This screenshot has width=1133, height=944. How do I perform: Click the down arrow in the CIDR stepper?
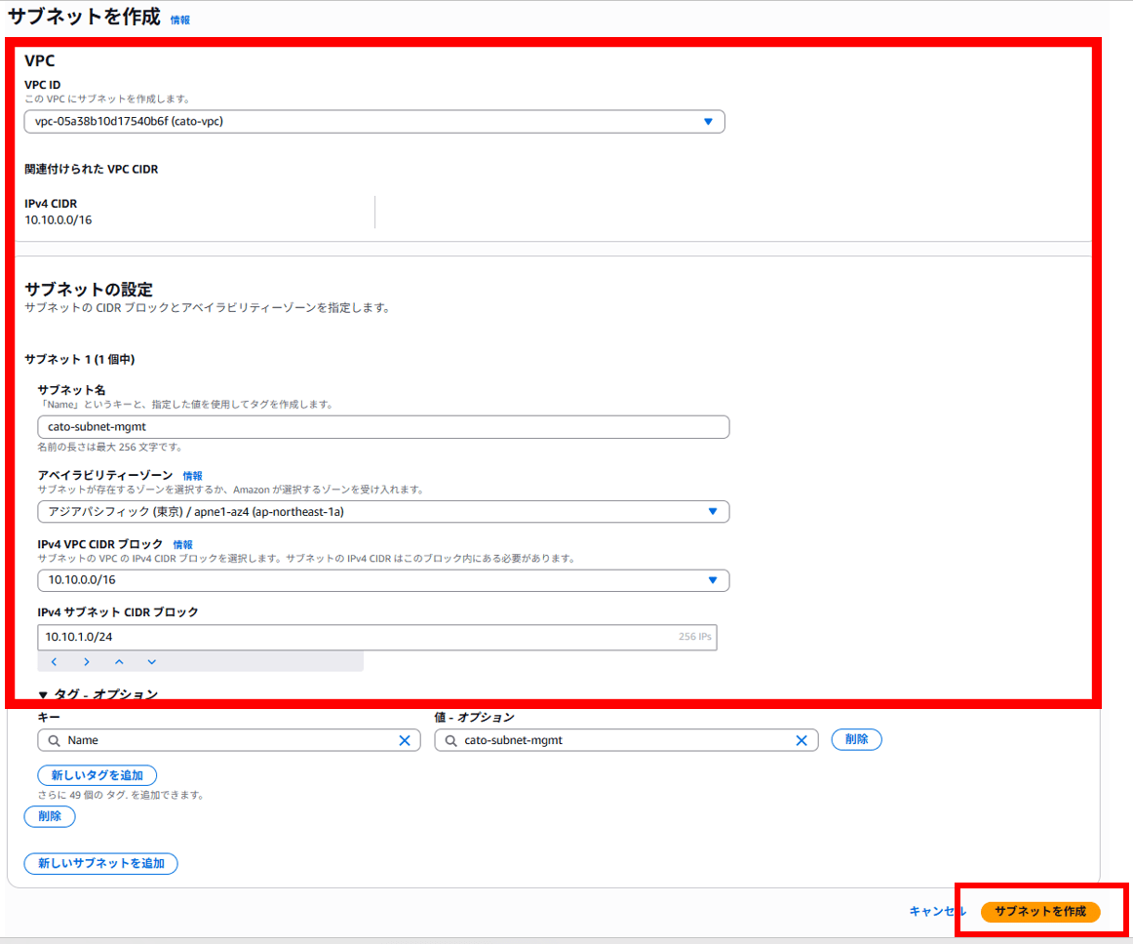click(x=151, y=661)
